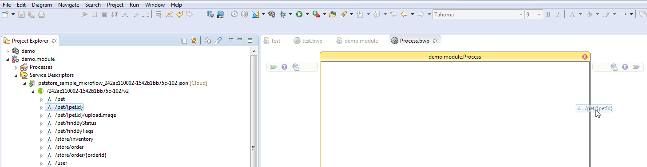Open the Navigate menu

68,4
